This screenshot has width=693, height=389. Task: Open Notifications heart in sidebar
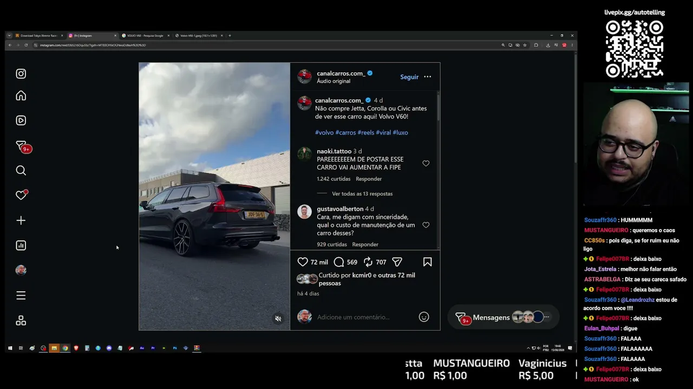point(21,195)
